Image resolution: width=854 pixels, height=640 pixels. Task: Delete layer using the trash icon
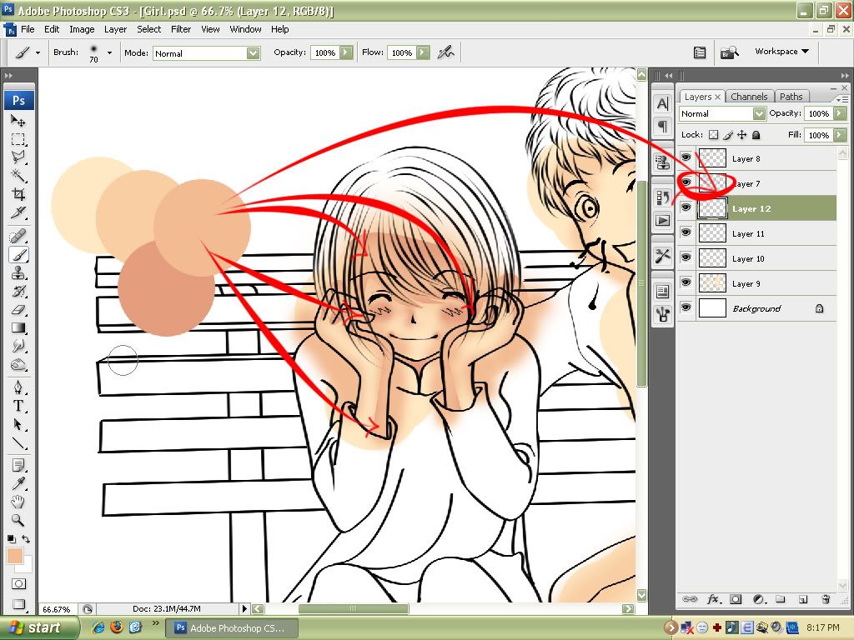click(x=825, y=598)
